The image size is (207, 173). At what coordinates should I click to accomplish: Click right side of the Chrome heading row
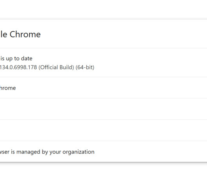coord(171,34)
